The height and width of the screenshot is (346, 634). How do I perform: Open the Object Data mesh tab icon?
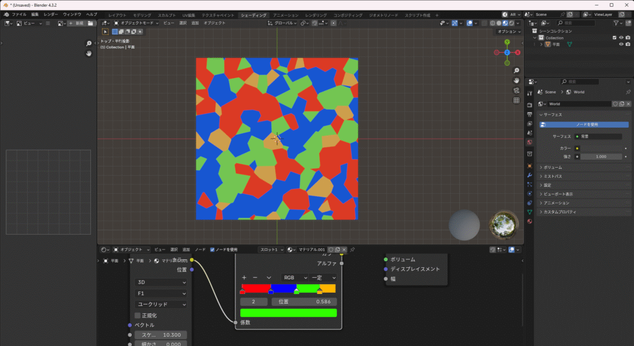coord(530,212)
